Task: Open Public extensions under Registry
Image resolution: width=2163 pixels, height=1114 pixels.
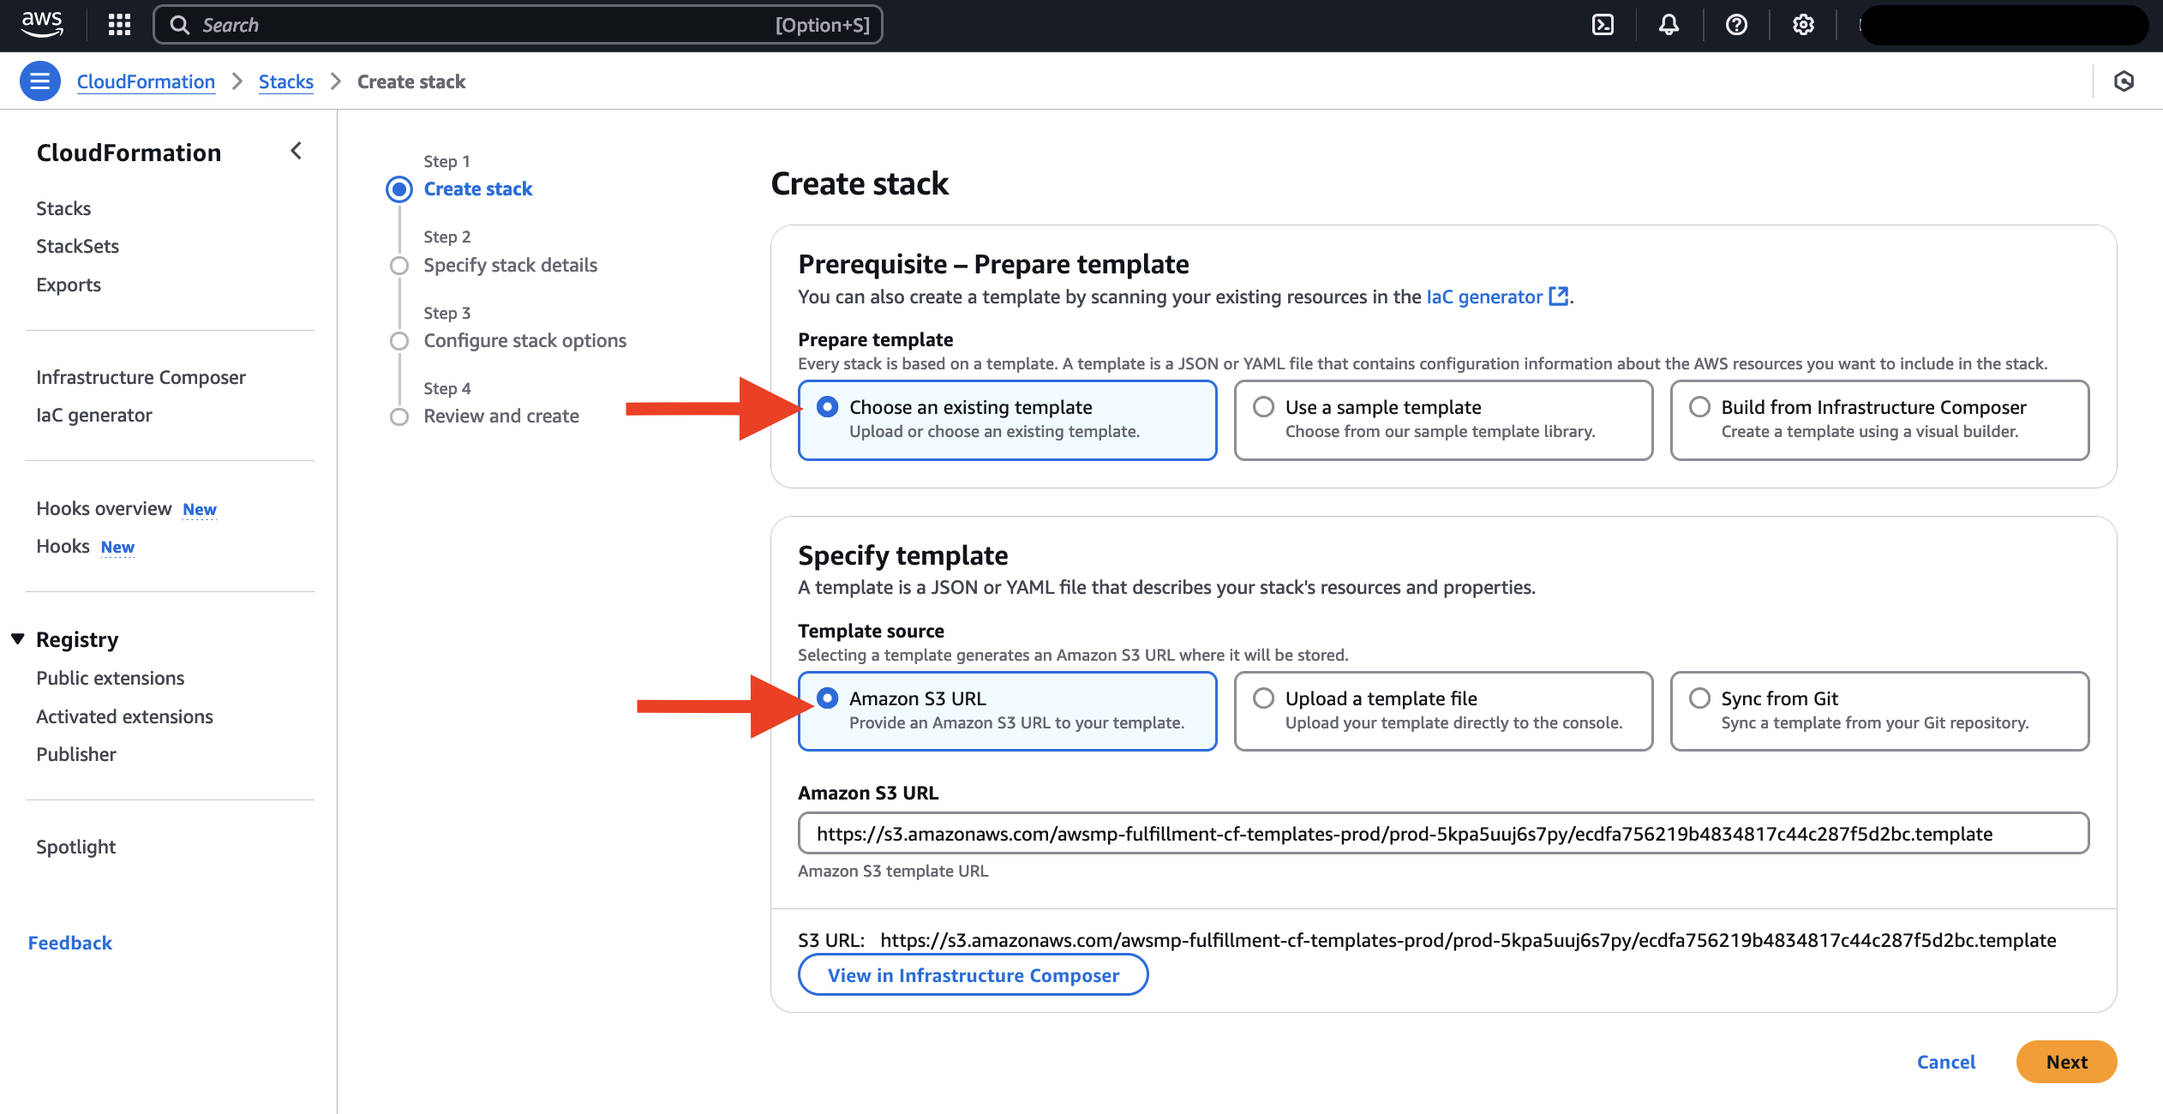Action: (x=110, y=678)
